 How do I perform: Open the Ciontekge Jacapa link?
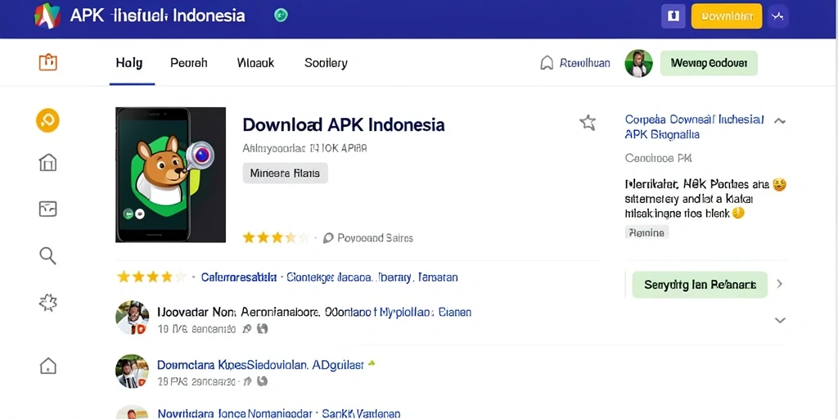pyautogui.click(x=329, y=277)
